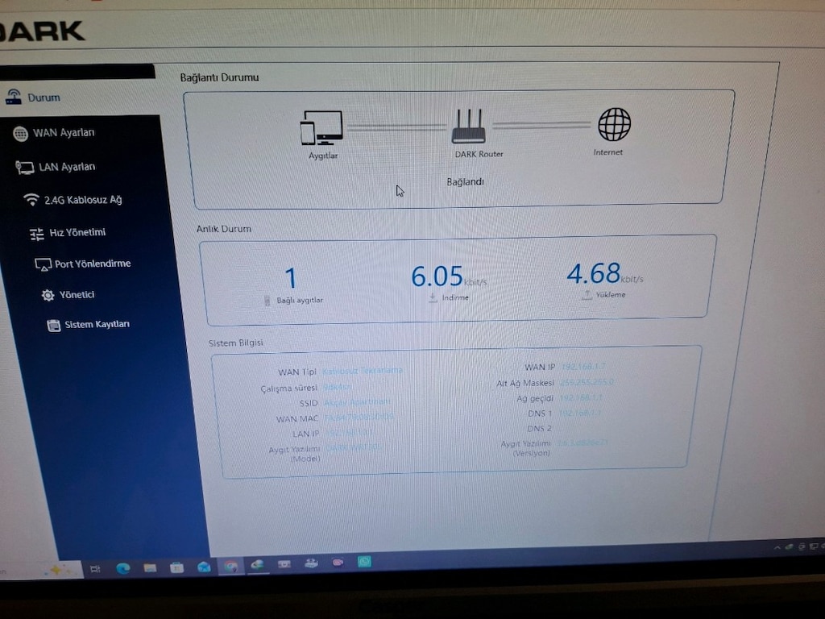Show hidden system tray icons chevron
Screen dimensions: 825x619
[777, 547]
